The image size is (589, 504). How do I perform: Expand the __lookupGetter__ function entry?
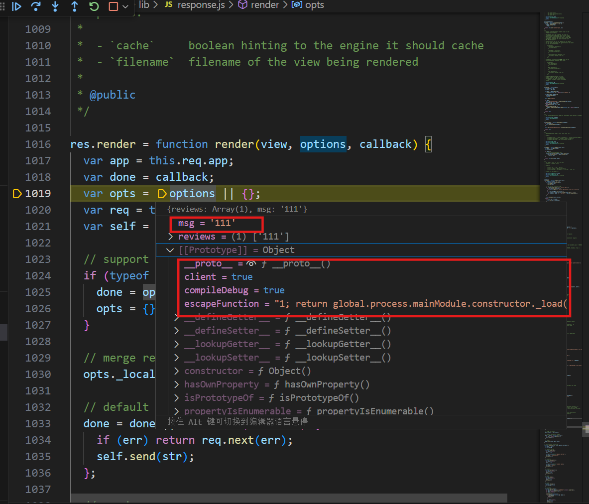pyautogui.click(x=177, y=344)
